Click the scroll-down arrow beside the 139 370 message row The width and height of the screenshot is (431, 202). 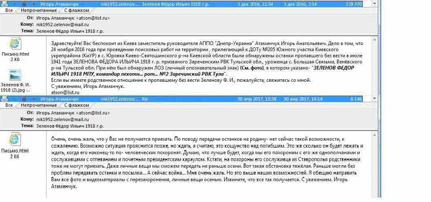coord(375,4)
